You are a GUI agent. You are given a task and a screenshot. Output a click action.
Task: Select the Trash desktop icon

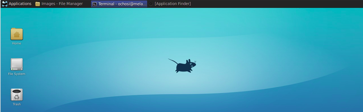click(17, 95)
